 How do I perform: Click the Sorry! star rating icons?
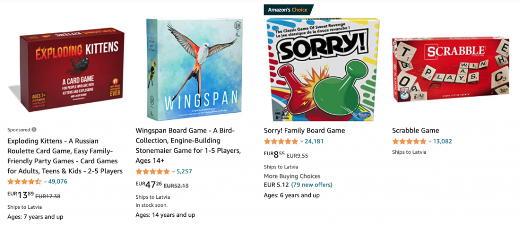point(281,142)
